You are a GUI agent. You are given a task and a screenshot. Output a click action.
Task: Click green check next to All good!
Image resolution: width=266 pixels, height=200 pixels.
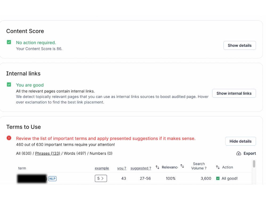point(218,178)
